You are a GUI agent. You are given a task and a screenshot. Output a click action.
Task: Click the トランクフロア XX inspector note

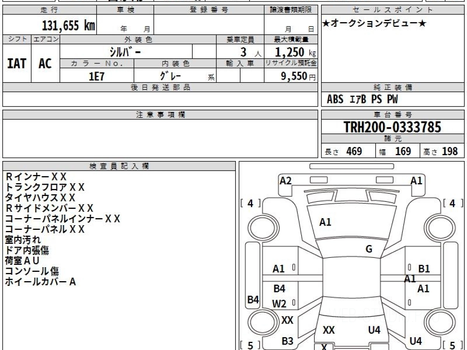[x=45, y=187]
